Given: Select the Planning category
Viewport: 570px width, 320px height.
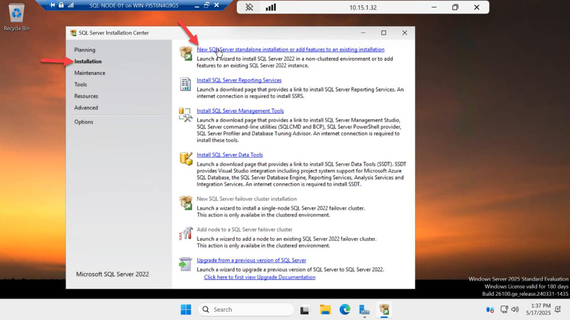Looking at the screenshot, I should click(85, 50).
